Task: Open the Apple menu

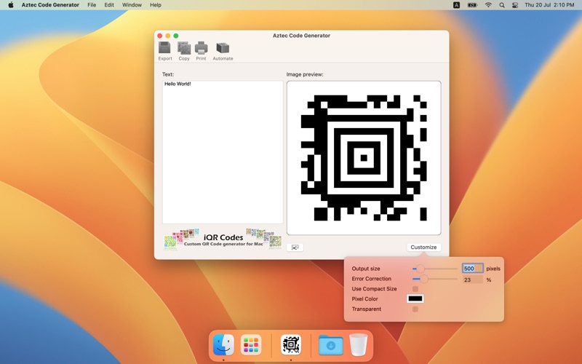Action: (11, 5)
